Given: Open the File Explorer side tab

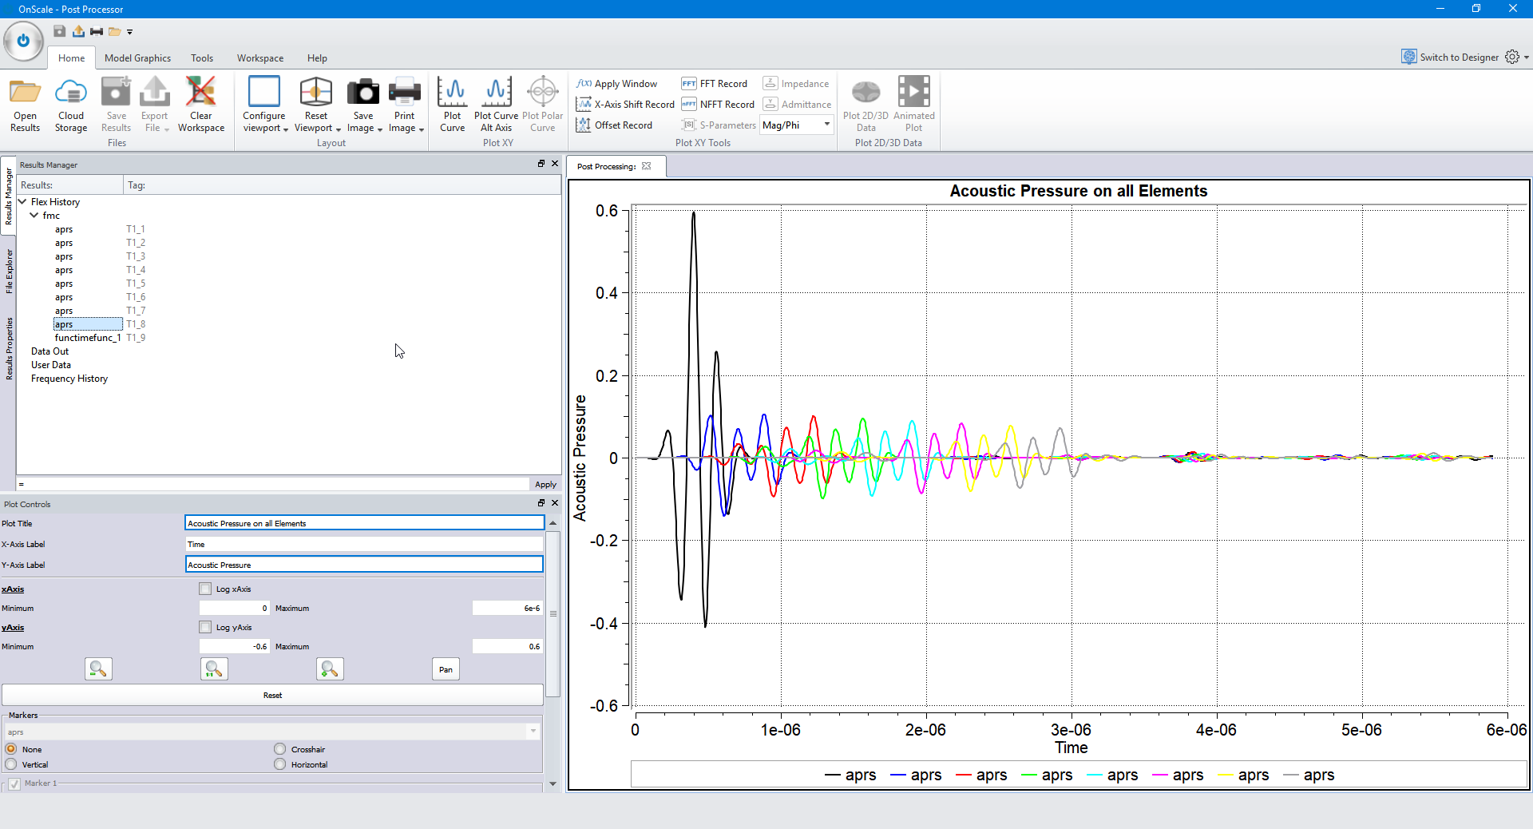Looking at the screenshot, I should tap(9, 272).
